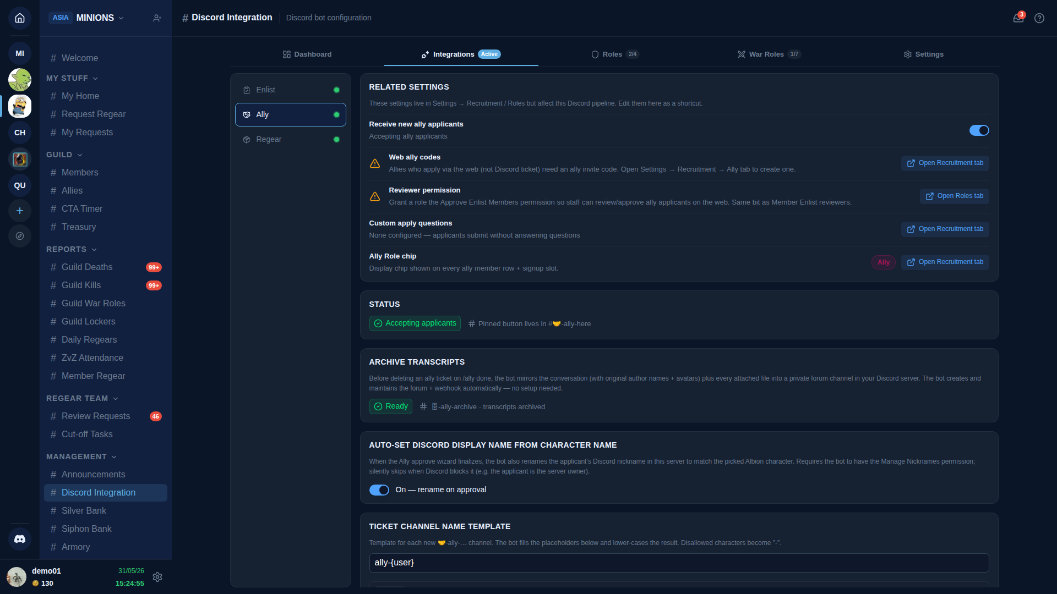Image resolution: width=1057 pixels, height=594 pixels.
Task: Click the Enlist green status dot
Action: click(336, 90)
